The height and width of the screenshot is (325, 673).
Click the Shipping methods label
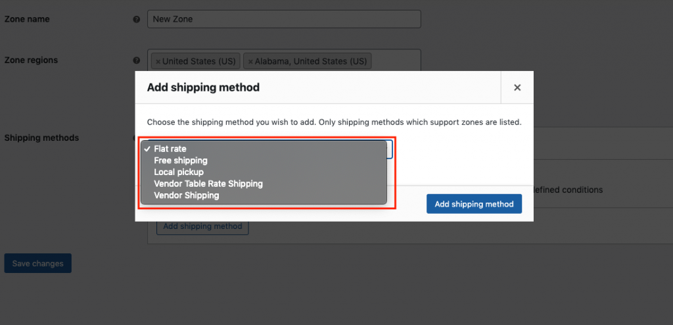(41, 138)
